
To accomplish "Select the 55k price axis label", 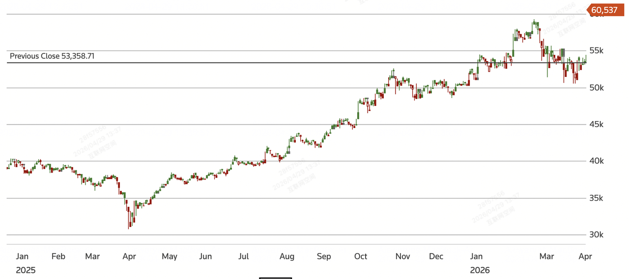I will point(597,51).
